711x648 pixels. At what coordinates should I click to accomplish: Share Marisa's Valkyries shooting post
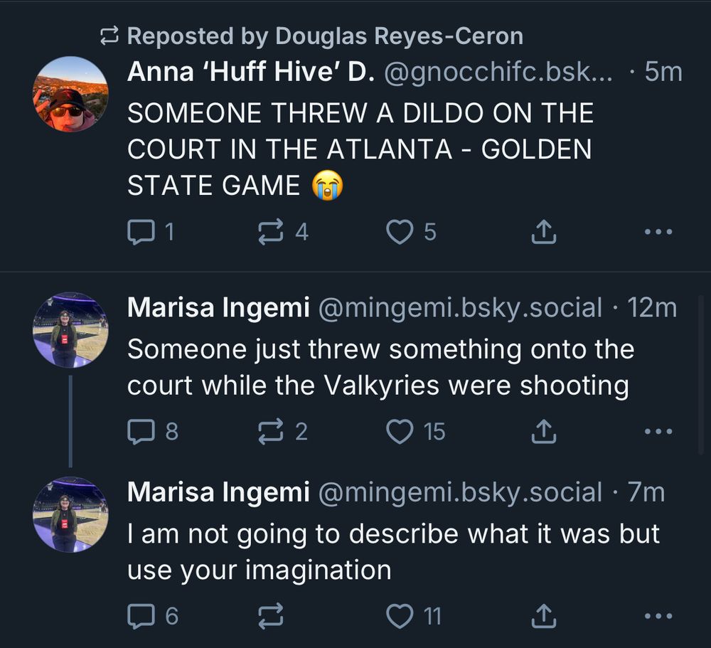[543, 431]
